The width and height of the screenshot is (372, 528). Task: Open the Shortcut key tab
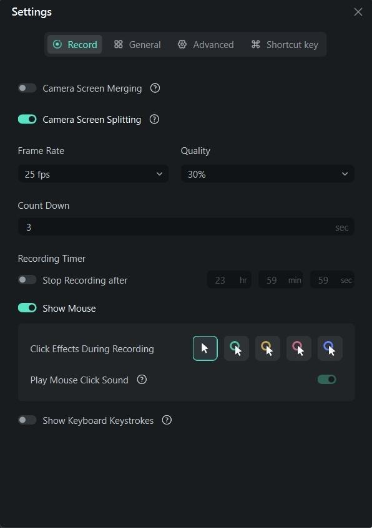[285, 44]
